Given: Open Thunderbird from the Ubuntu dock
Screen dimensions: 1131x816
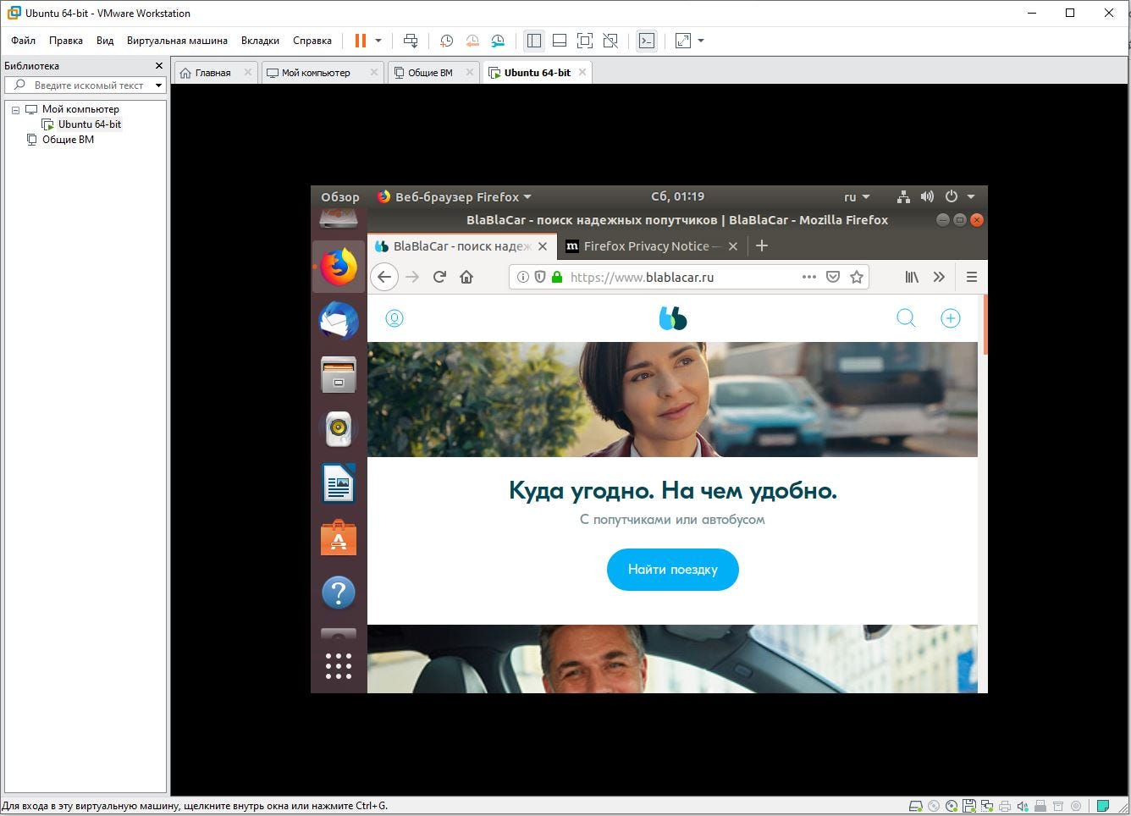Looking at the screenshot, I should coord(339,322).
